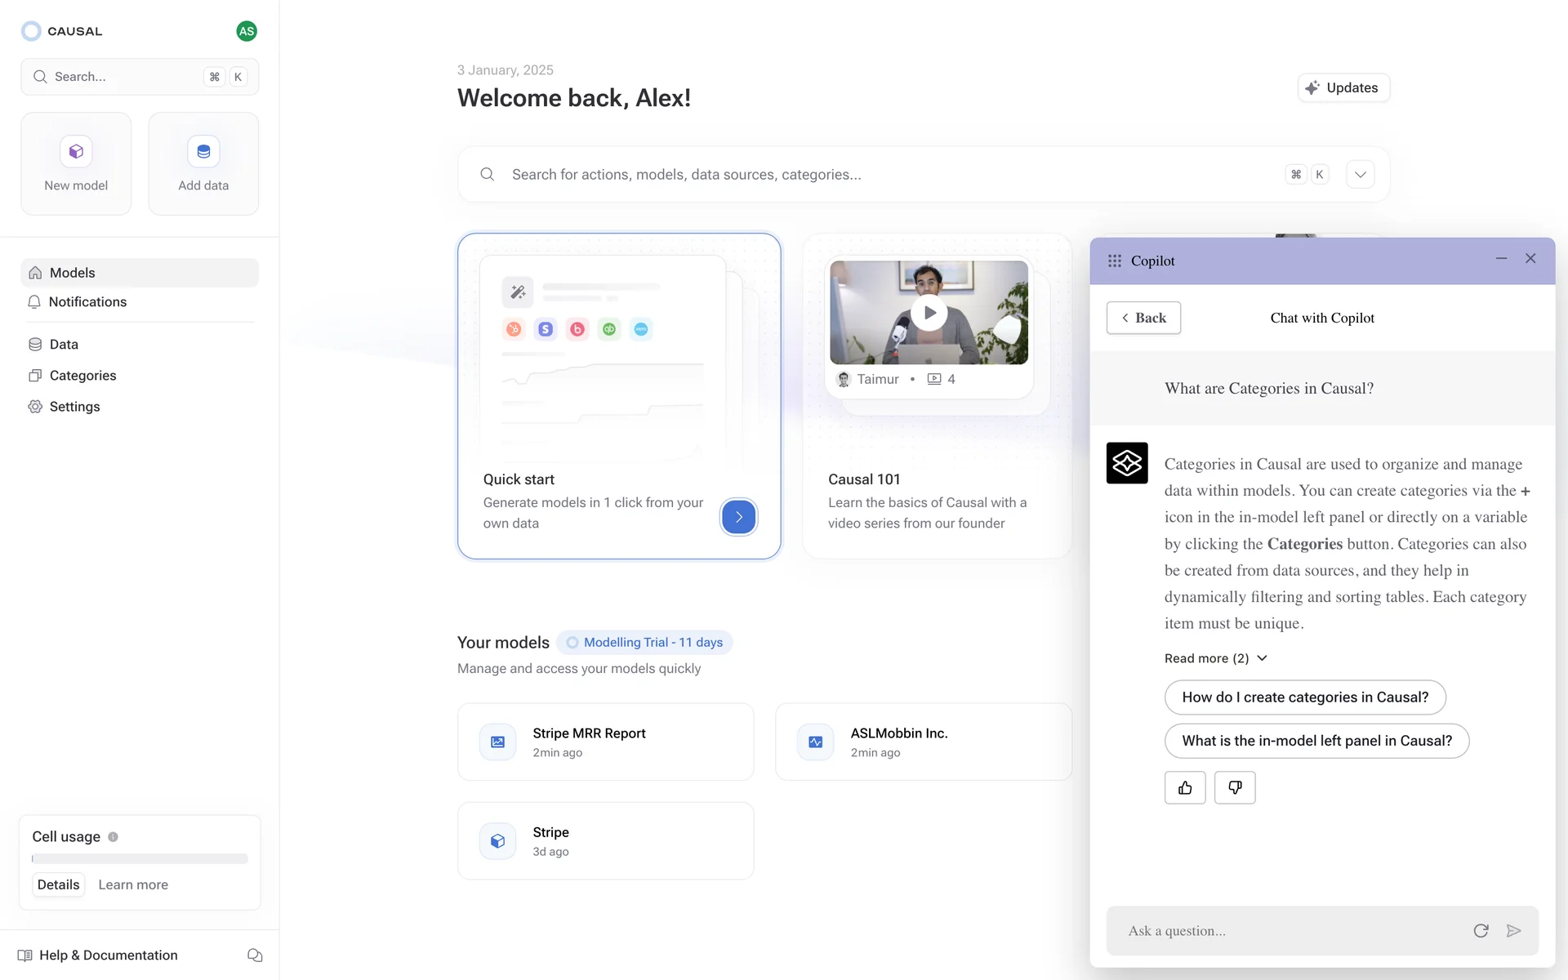Screen dimensions: 1568x980
Task: Select 'How do I create categories' suggestion
Action: click(x=1304, y=697)
